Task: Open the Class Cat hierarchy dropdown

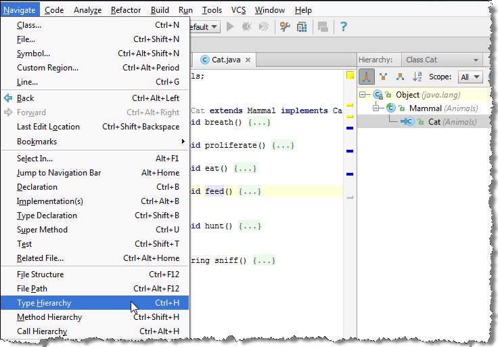Action: pos(443,60)
